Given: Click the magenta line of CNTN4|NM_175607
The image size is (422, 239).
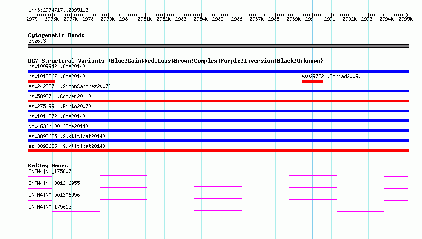Looking at the screenshot, I should 218,176.
